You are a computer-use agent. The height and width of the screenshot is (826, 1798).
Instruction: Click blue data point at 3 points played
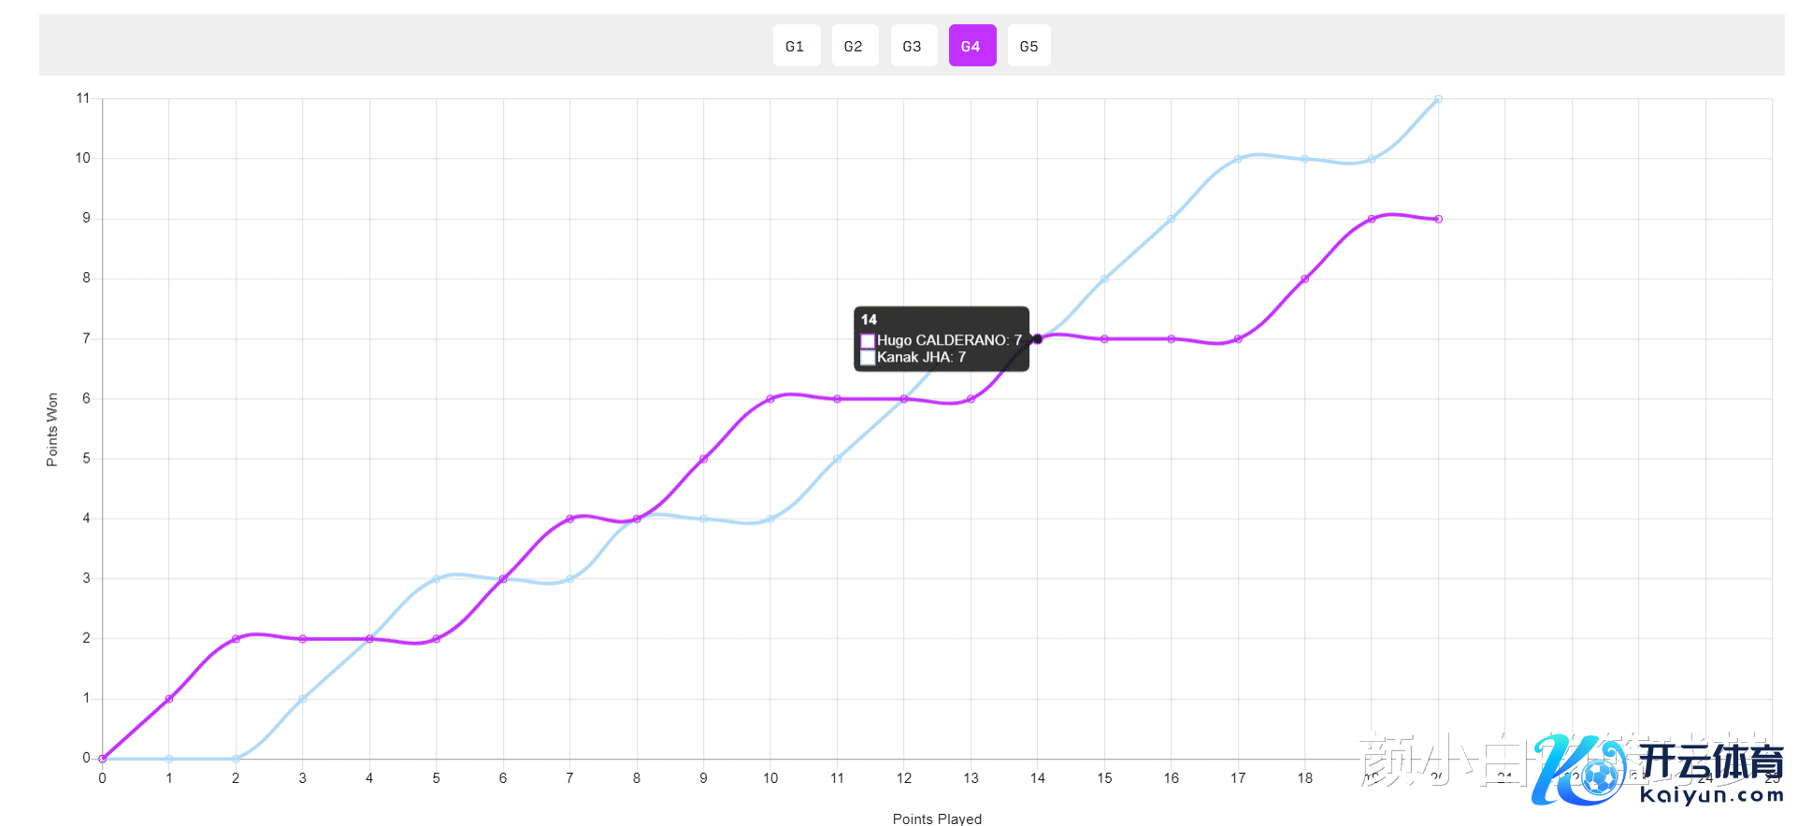tap(303, 699)
